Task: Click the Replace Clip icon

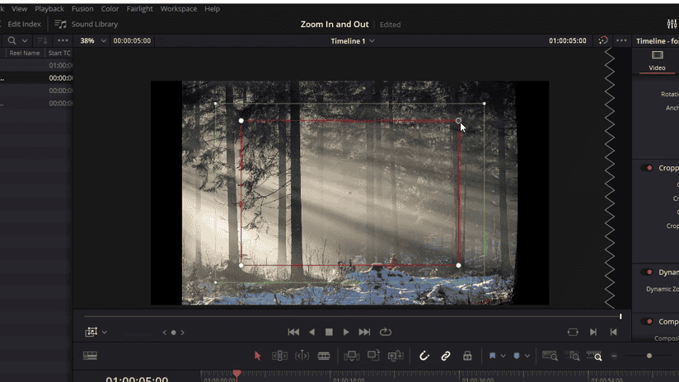Action: tap(396, 356)
